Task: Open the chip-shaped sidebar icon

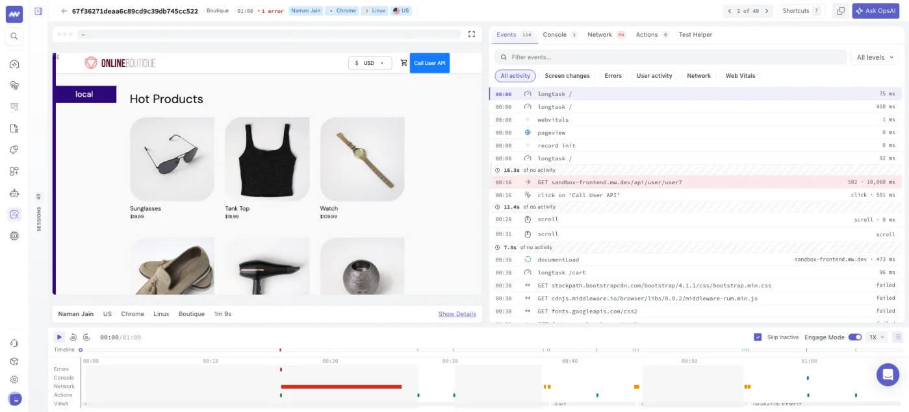Action: (14, 236)
